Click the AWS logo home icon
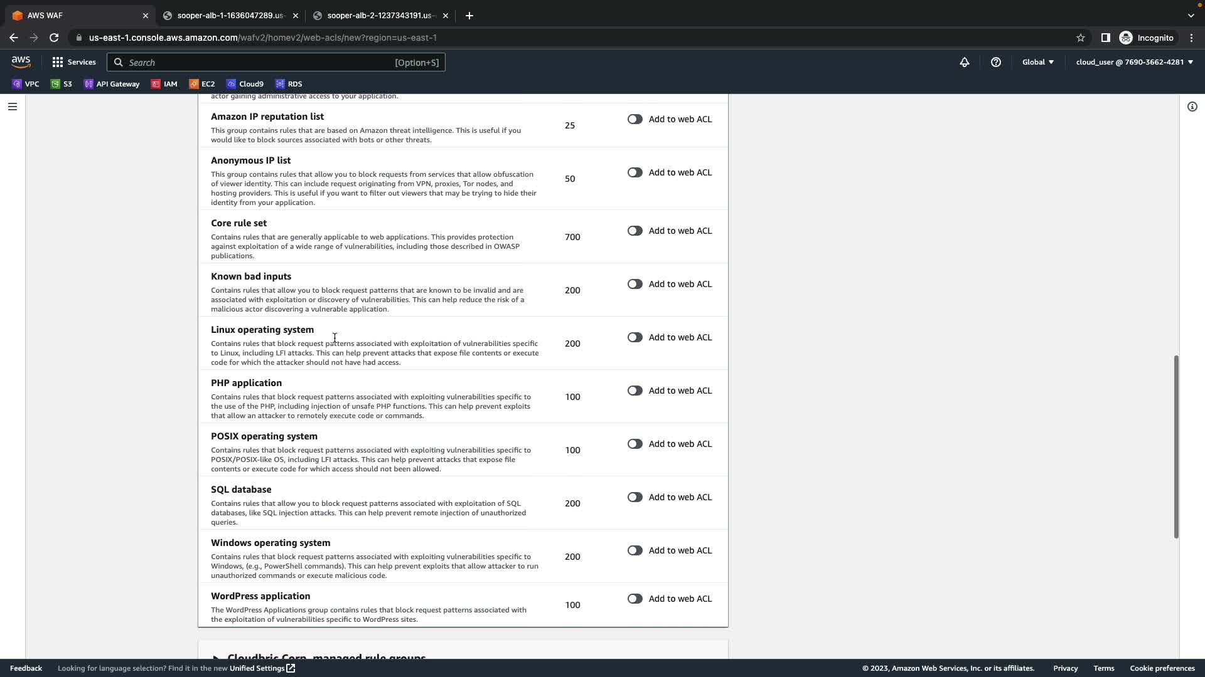 pos(21,61)
